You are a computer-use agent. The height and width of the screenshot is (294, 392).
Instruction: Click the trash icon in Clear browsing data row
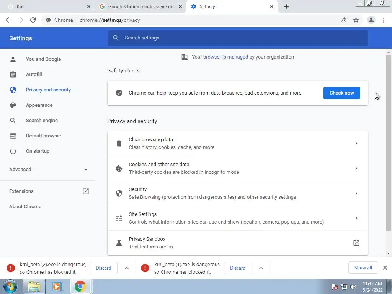(x=119, y=144)
